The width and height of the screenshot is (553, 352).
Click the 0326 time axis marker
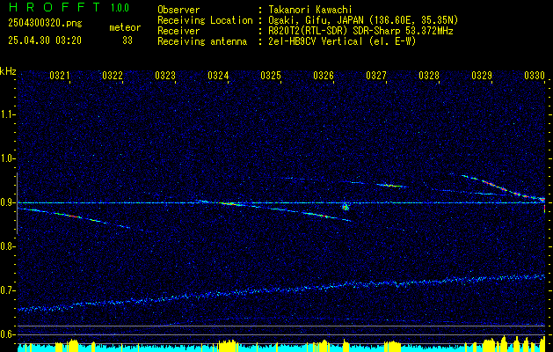(x=324, y=75)
